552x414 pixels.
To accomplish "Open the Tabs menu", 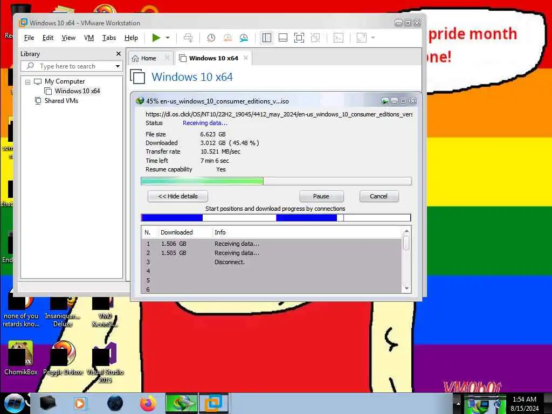I will [109, 38].
